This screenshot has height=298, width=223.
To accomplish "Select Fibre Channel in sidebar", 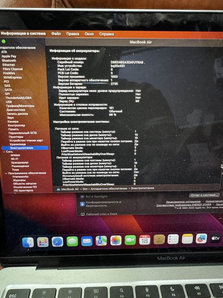I will (13, 69).
